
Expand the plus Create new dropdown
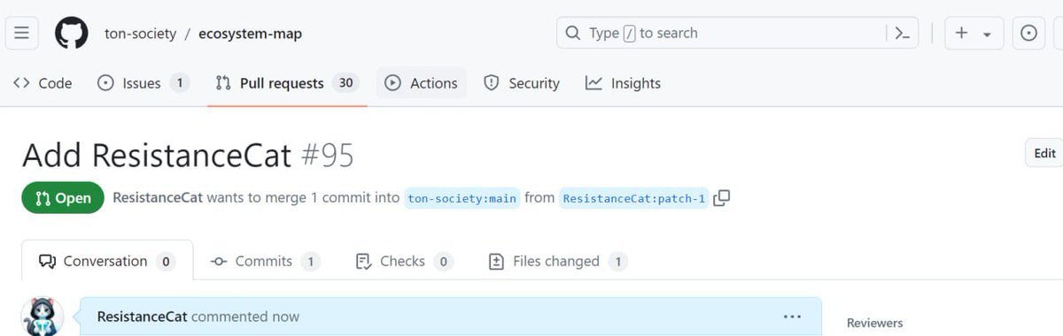click(974, 34)
